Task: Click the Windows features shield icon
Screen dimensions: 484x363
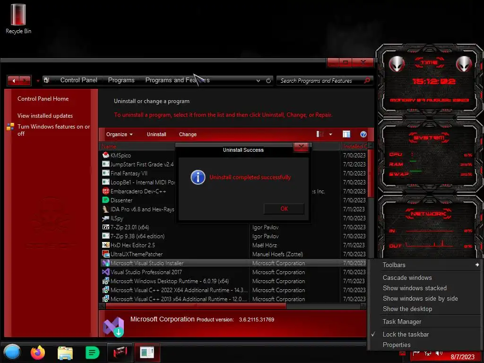Action: tap(10, 127)
